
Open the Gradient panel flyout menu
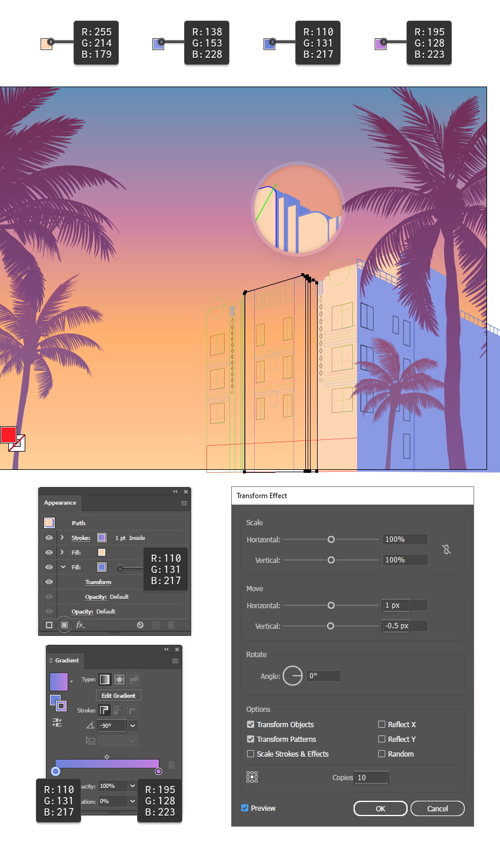point(175,660)
